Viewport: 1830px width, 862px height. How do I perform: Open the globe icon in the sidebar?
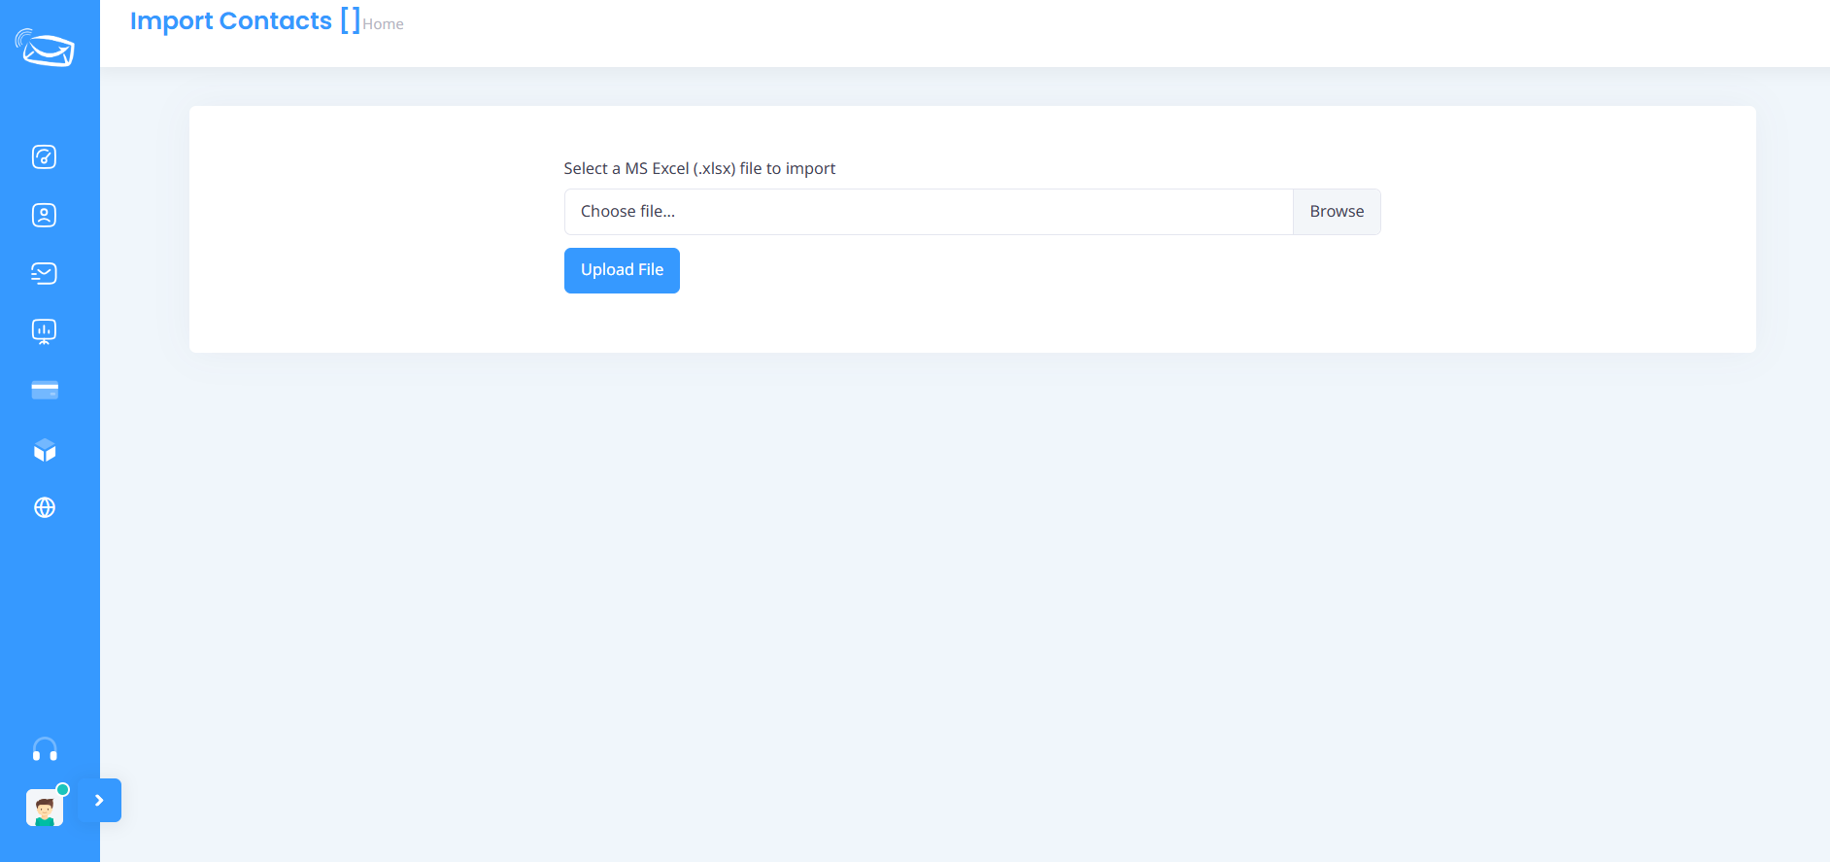click(x=45, y=507)
